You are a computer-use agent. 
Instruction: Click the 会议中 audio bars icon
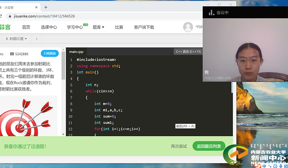211,13
